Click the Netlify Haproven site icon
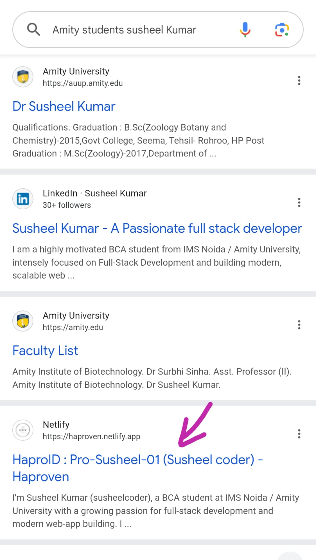Viewport: 316px width, 560px height. 23,430
